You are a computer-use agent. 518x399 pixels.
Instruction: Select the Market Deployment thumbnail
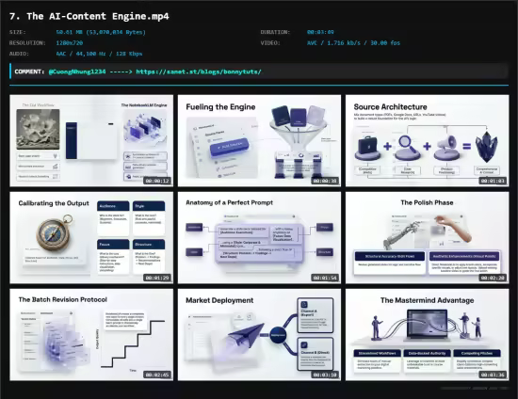(259, 335)
